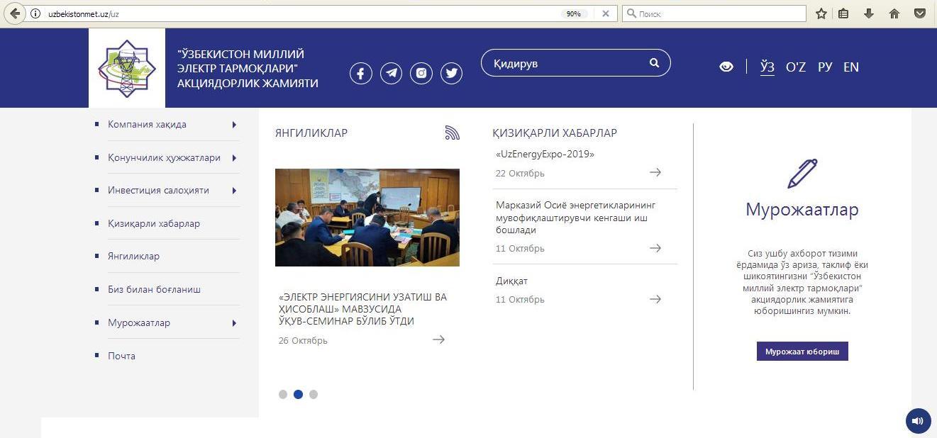Viewport: 937px width, 438px height.
Task: Click the company logo in the header
Action: [126, 68]
